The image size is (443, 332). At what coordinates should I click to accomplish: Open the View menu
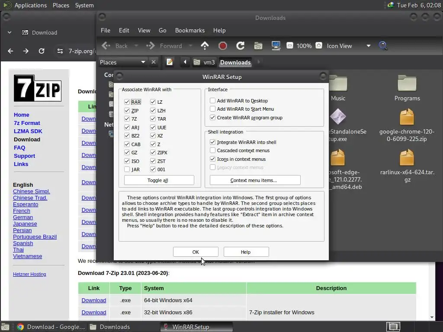click(144, 30)
